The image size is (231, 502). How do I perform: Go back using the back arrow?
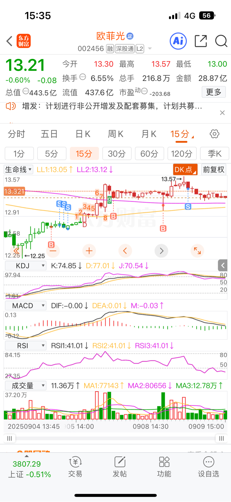pyautogui.click(x=10, y=41)
